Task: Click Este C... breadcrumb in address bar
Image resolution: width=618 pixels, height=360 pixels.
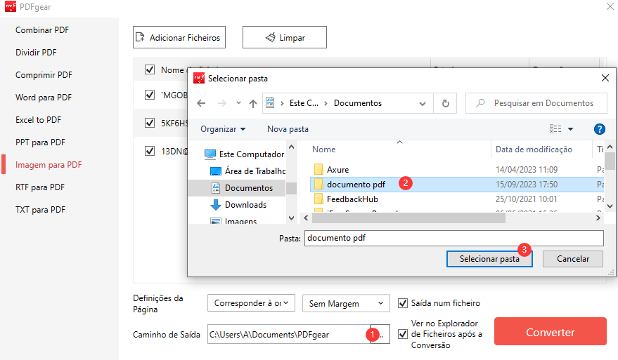Action: tap(304, 103)
